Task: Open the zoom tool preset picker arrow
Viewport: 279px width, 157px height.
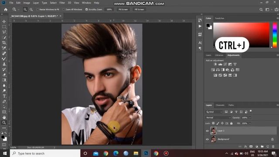Action: coord(18,10)
